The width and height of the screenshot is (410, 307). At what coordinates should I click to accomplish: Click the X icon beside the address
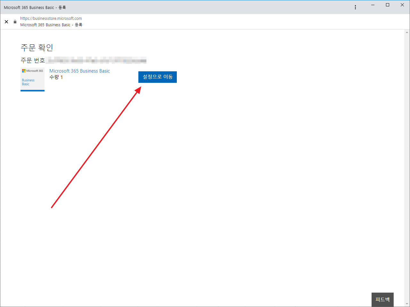pos(6,22)
